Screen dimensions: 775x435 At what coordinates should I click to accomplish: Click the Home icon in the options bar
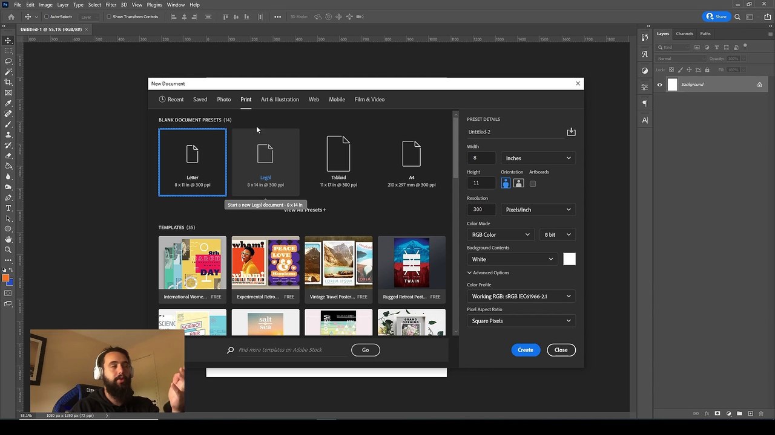(11, 17)
